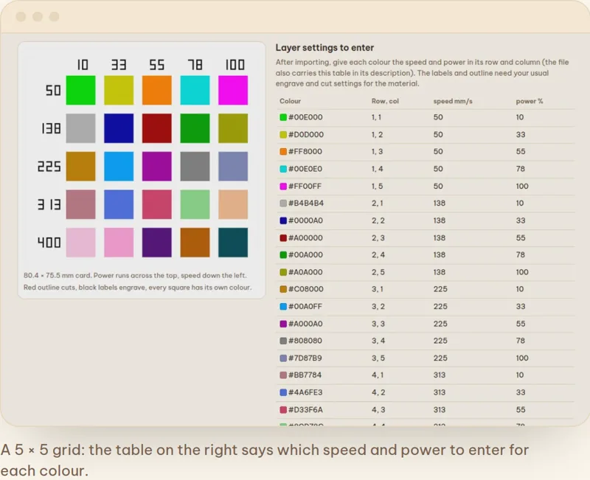Click the light grey square in row 138
Screen dimensions: 590x480
80,128
